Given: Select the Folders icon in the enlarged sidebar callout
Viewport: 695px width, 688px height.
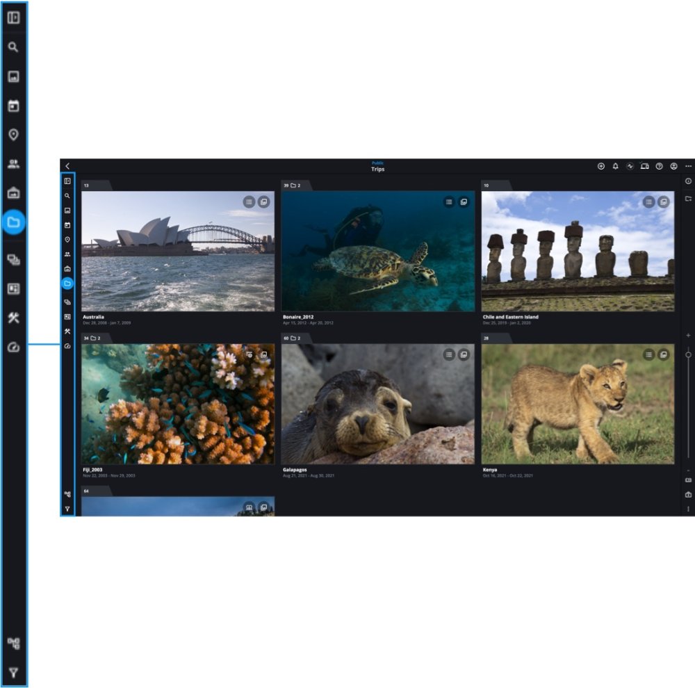Looking at the screenshot, I should click(x=13, y=222).
